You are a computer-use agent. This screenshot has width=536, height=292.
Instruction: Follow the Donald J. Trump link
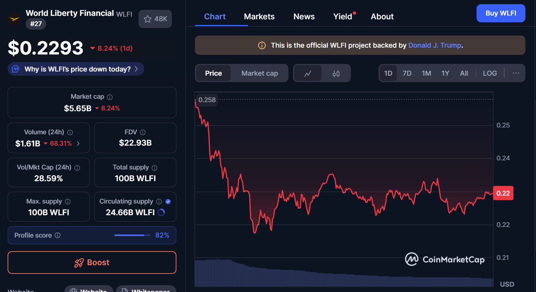(435, 45)
